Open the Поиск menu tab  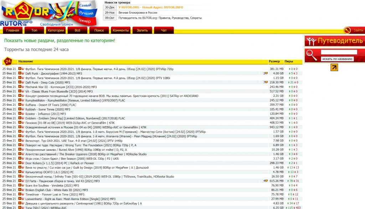[x=99, y=30]
